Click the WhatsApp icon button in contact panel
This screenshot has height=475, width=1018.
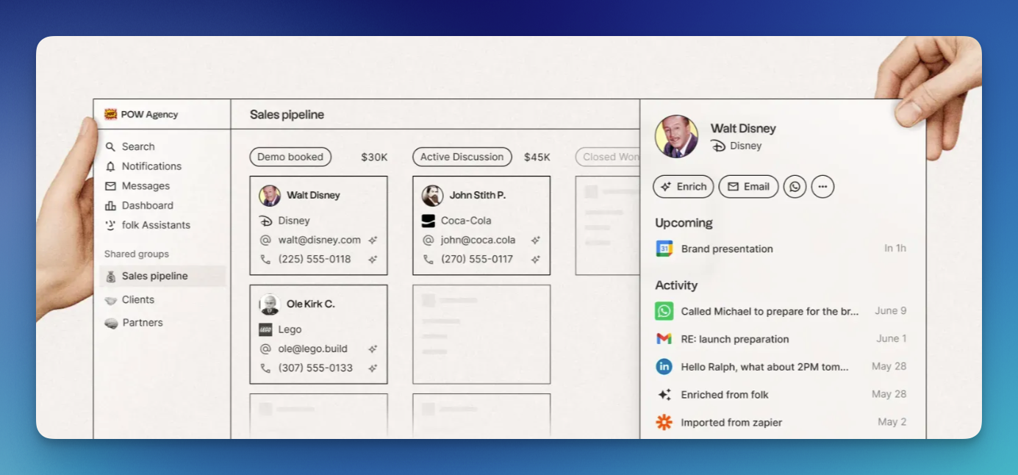point(795,187)
